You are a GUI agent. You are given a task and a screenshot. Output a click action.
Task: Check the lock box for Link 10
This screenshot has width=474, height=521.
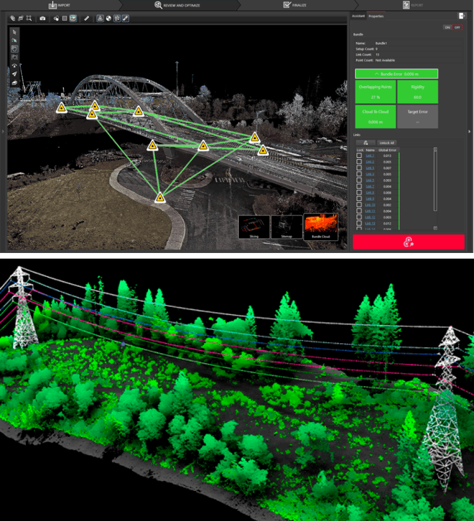[359, 205]
